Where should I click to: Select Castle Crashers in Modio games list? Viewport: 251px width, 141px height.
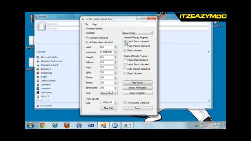[48, 81]
